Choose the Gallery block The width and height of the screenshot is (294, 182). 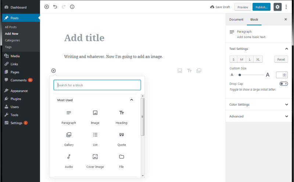69,139
